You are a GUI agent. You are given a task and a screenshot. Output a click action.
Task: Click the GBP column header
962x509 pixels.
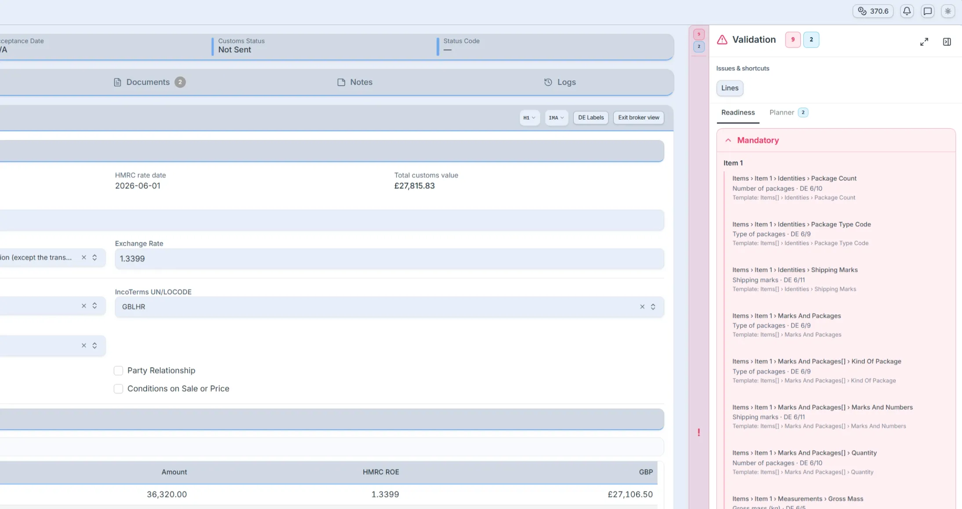pos(646,472)
